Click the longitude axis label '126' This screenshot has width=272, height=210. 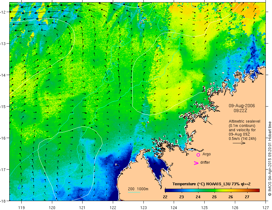click(x=235, y=208)
